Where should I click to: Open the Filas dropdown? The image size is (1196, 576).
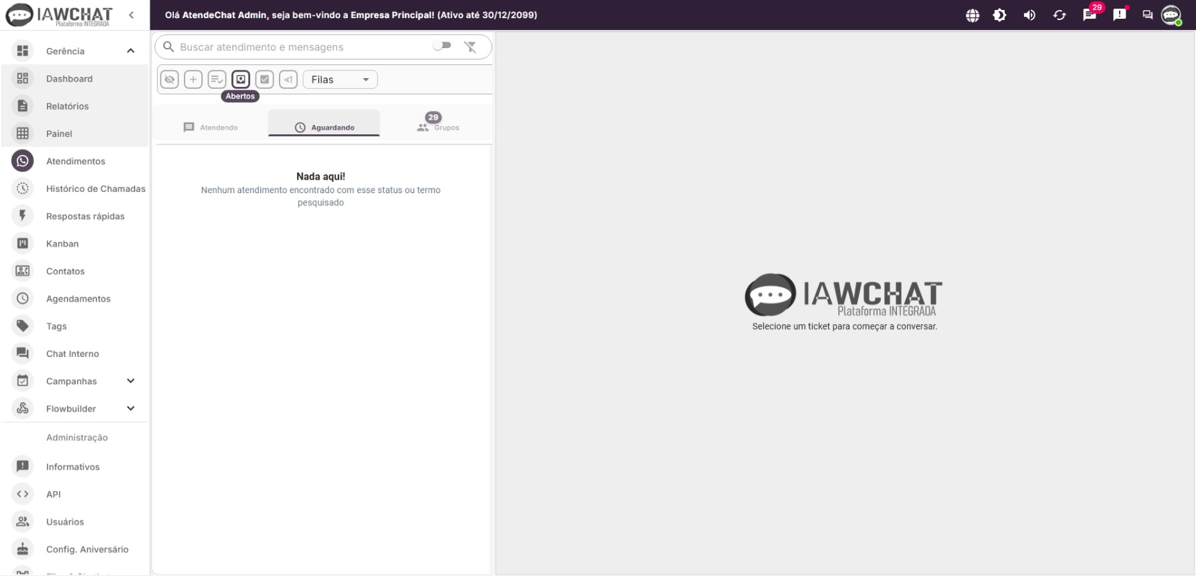coord(340,80)
